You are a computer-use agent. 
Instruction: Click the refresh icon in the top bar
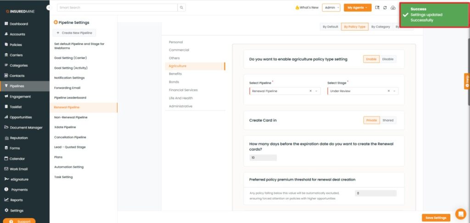tap(385, 8)
